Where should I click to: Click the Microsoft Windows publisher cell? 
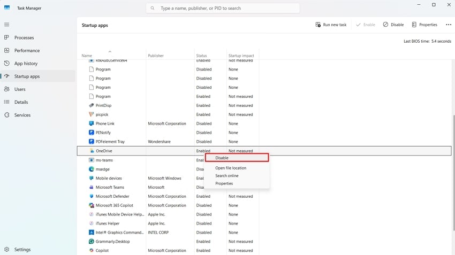(164, 178)
